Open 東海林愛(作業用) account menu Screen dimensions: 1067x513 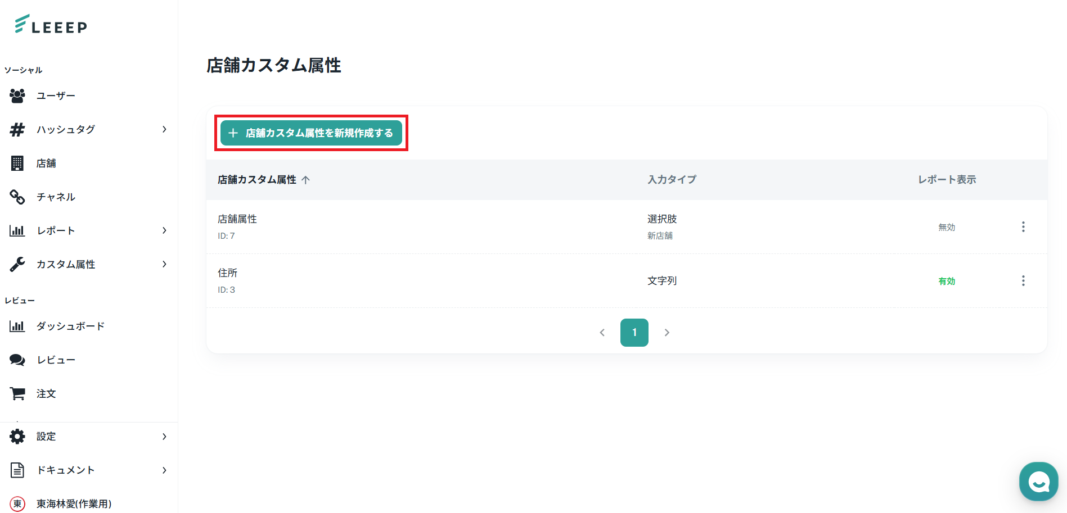click(73, 504)
